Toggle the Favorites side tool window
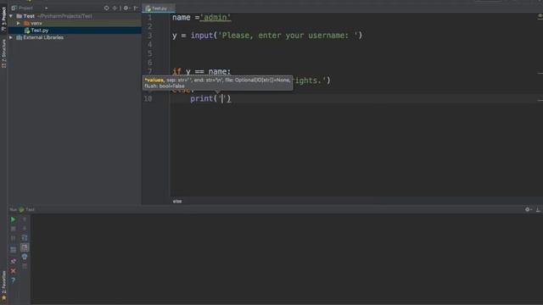The width and height of the screenshot is (543, 305). [x=3, y=286]
